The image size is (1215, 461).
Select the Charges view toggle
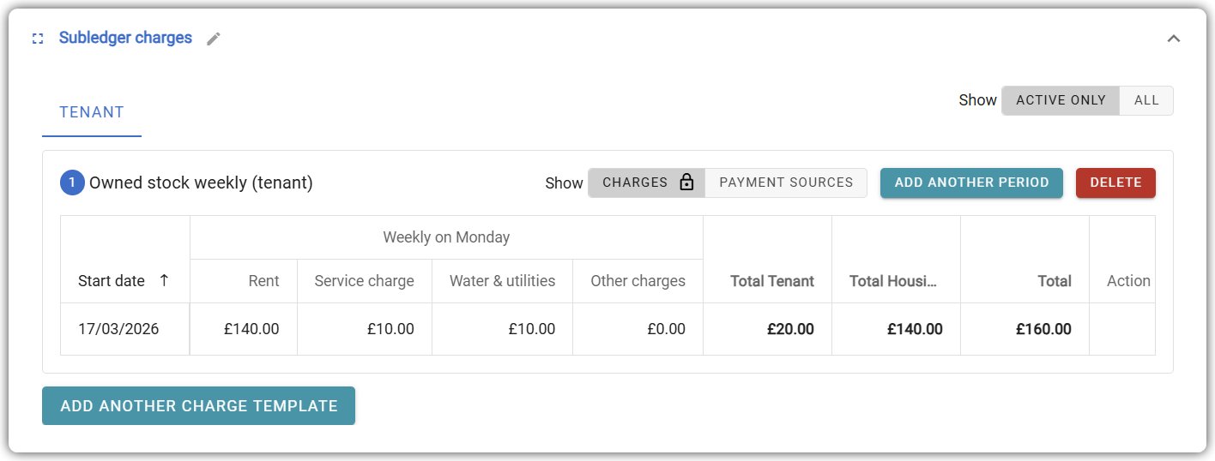pyautogui.click(x=635, y=183)
